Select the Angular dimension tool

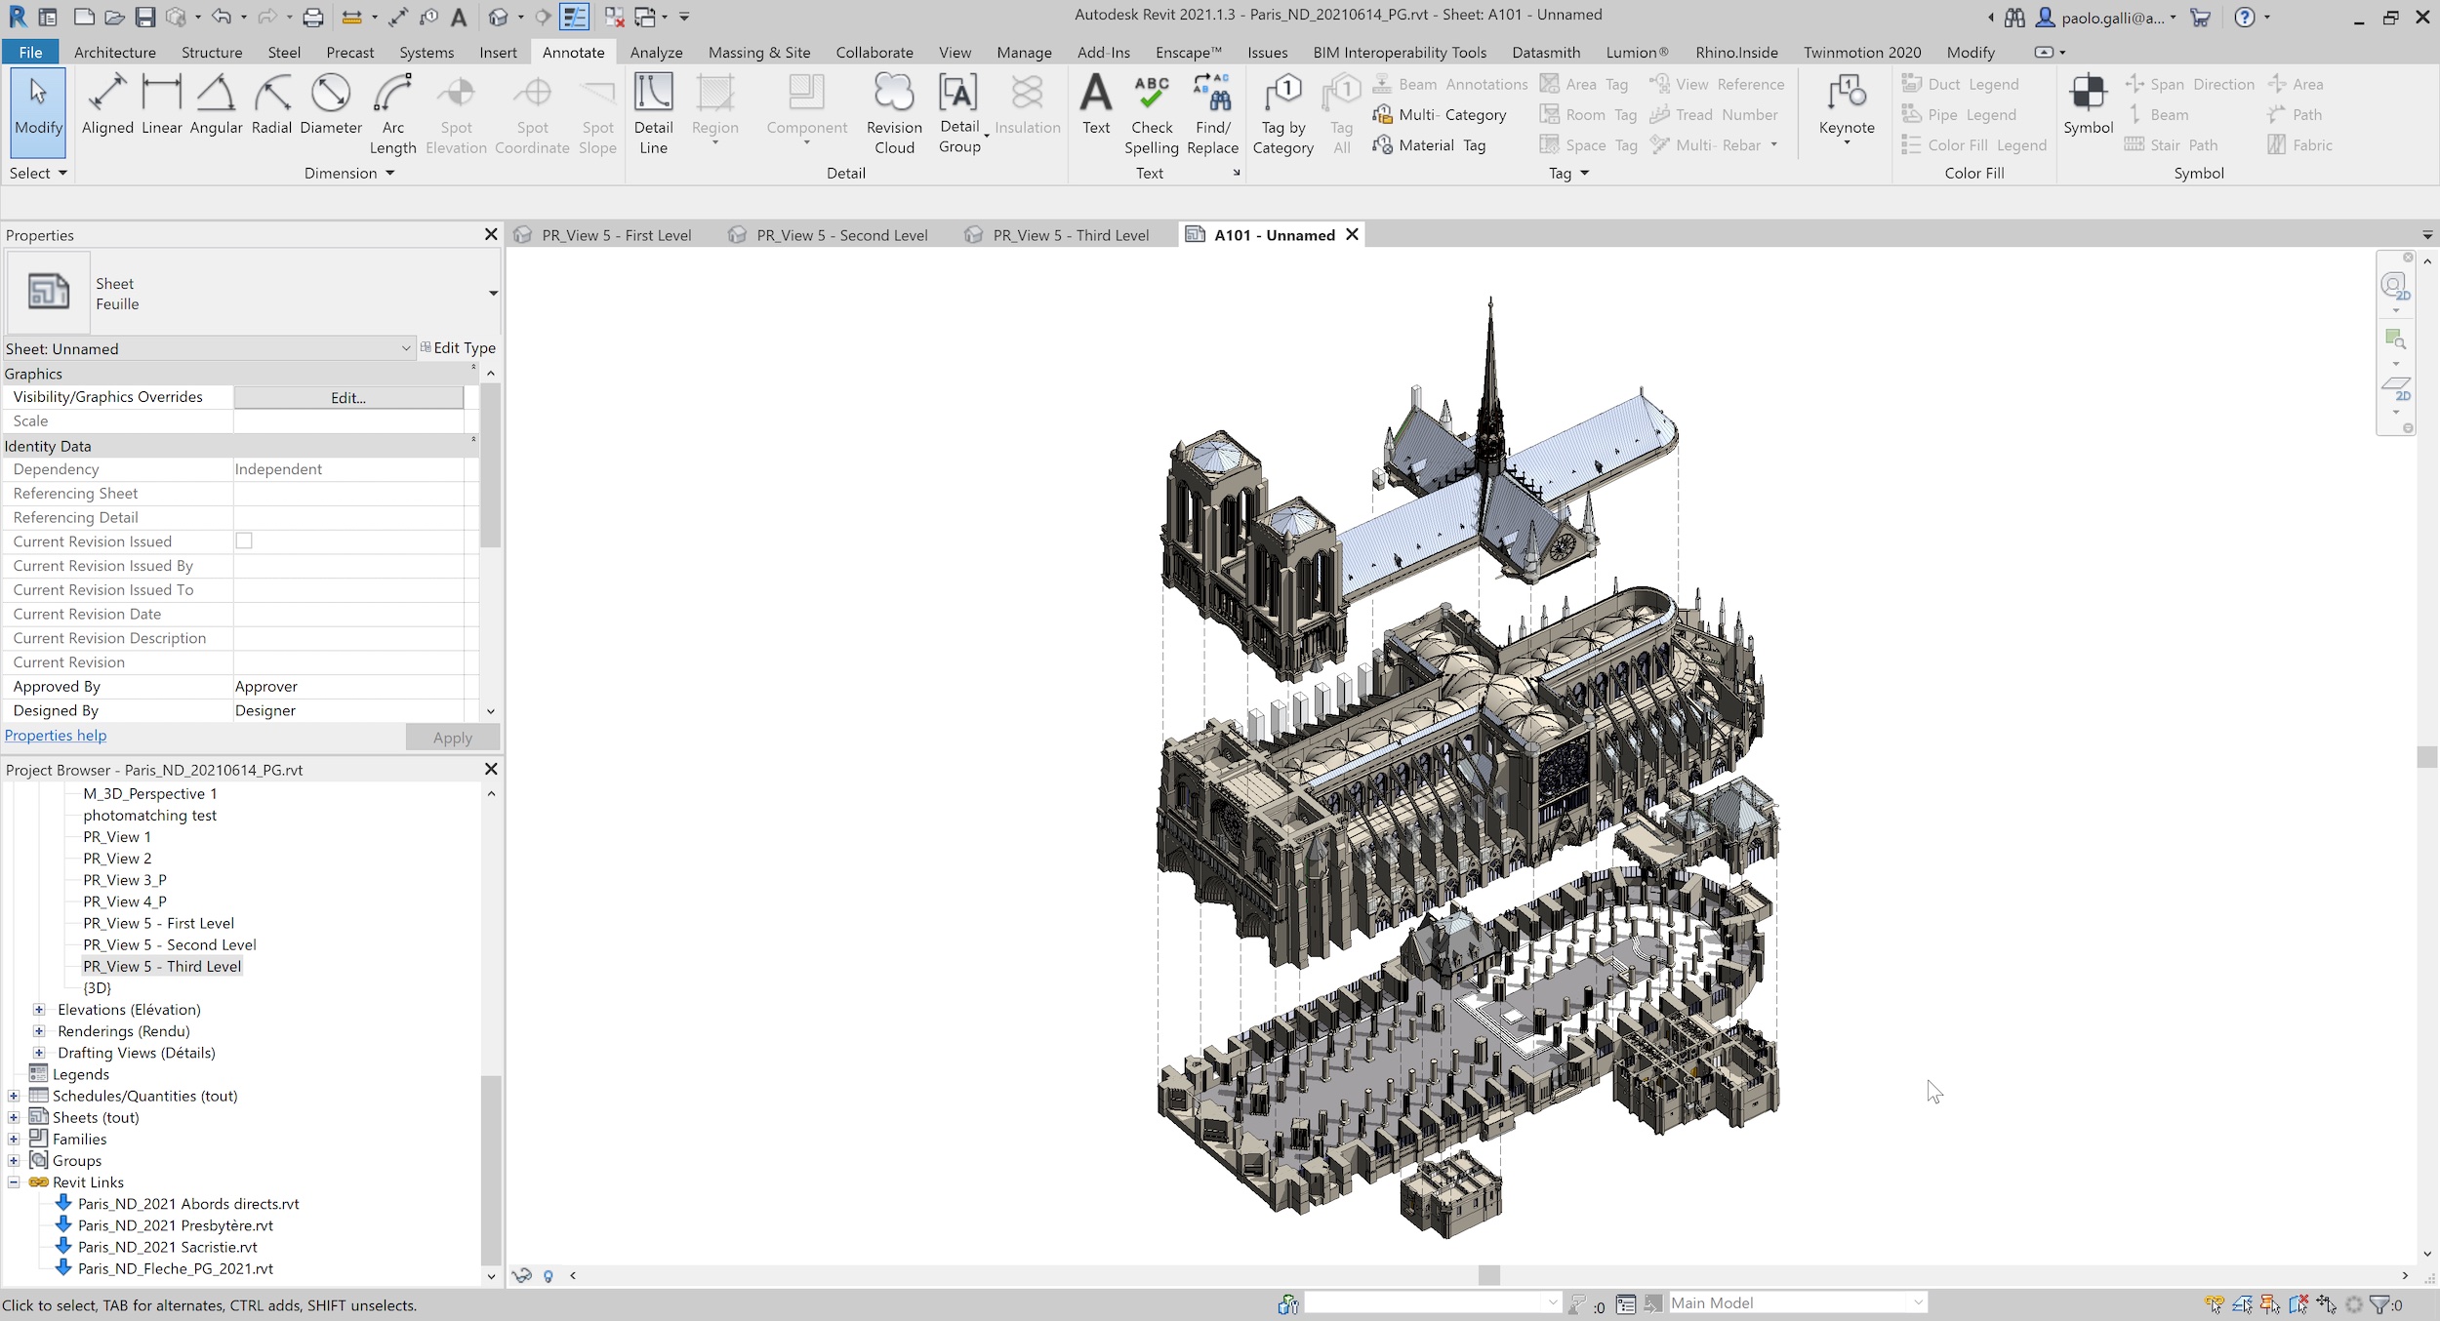(x=216, y=104)
